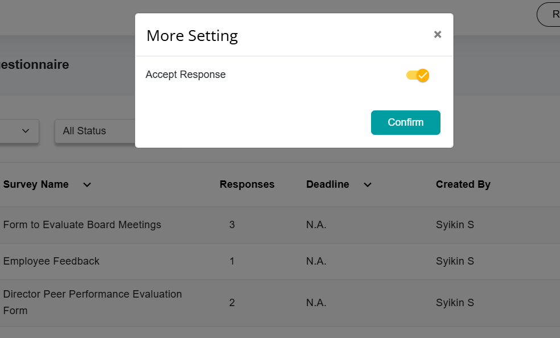Click the Deadline sort chevron
The width and height of the screenshot is (560, 338).
368,184
